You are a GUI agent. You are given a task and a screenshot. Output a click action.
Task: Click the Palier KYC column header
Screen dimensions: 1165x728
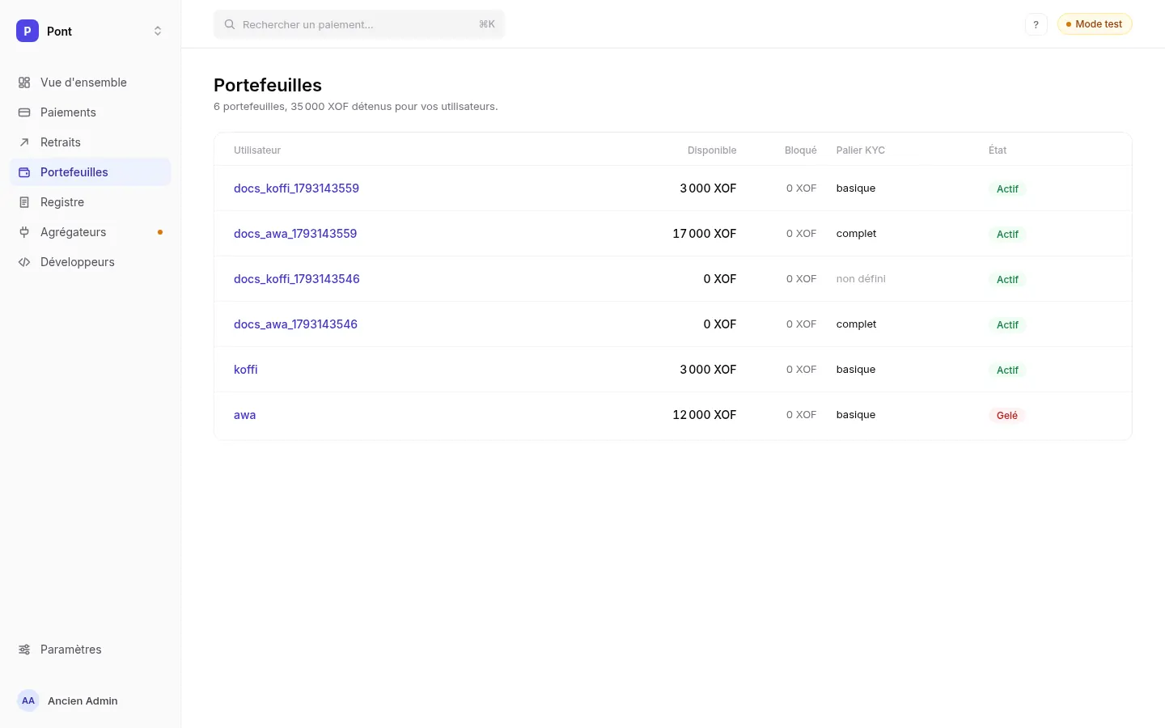(861, 150)
